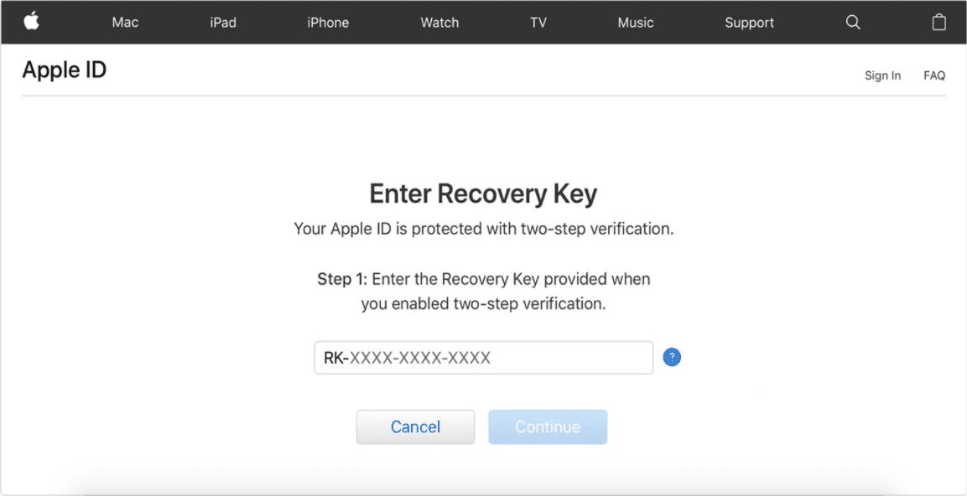Click the Continue button
This screenshot has height=496, width=967.
pos(548,427)
